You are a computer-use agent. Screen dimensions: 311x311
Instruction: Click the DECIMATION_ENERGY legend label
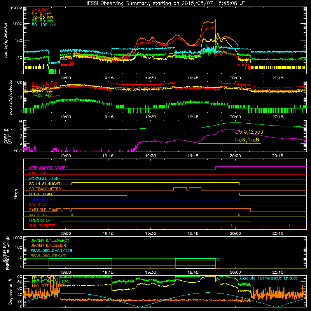[50, 240]
